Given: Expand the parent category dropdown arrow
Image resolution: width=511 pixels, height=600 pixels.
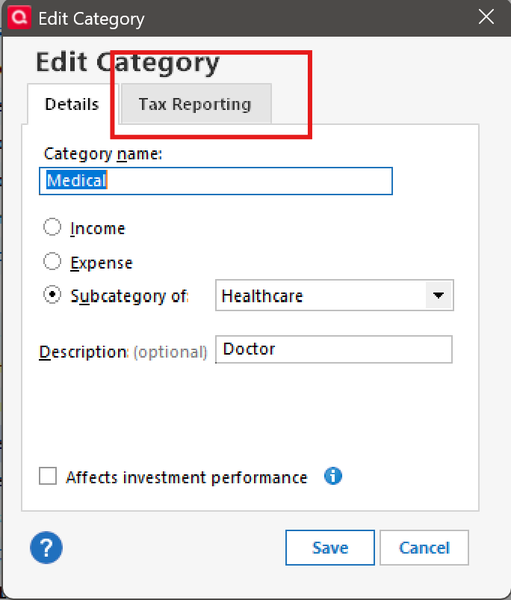Looking at the screenshot, I should [439, 296].
